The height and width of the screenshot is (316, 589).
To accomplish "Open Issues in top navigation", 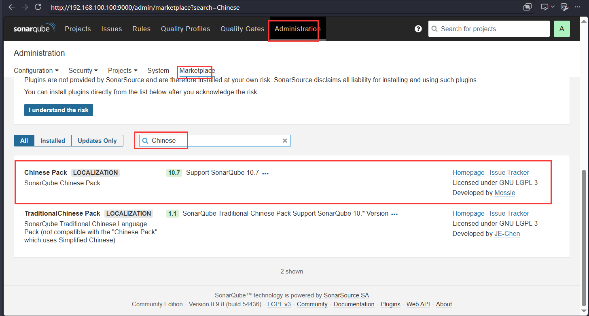I will (112, 29).
